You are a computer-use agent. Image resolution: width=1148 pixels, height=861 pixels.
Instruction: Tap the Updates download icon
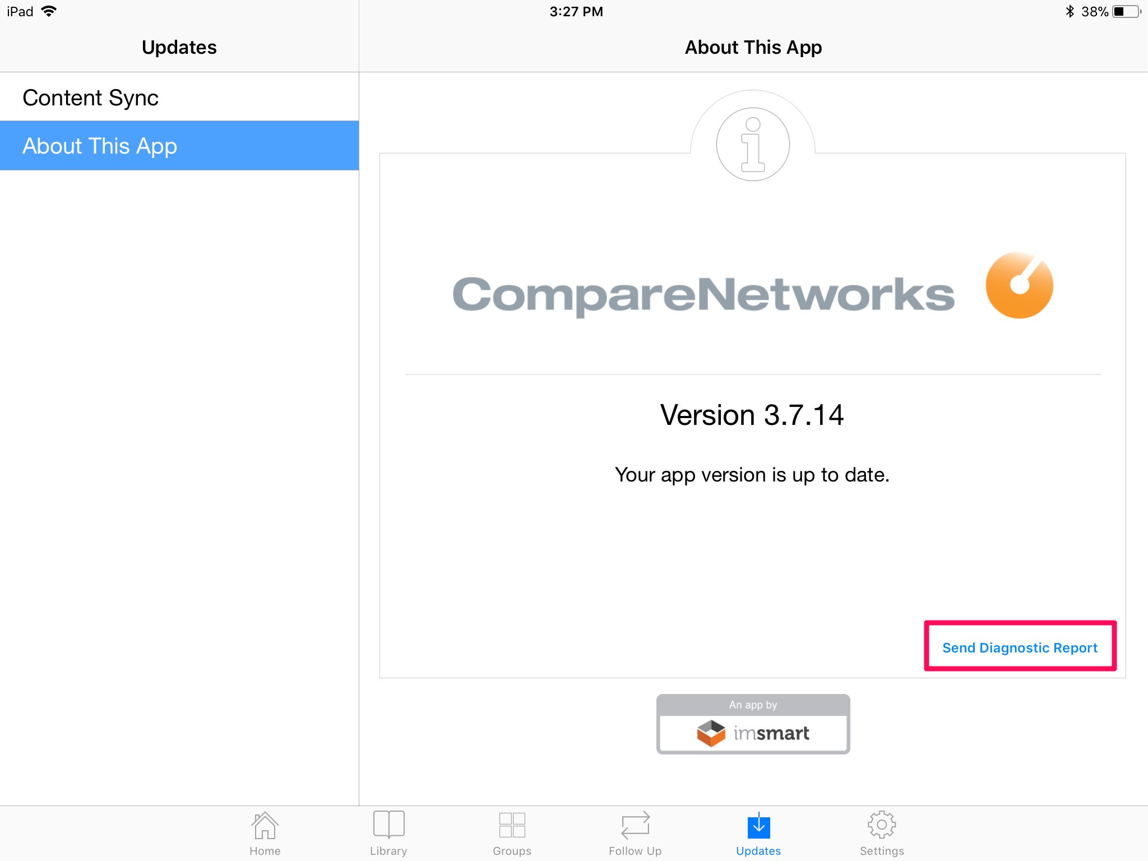(758, 825)
